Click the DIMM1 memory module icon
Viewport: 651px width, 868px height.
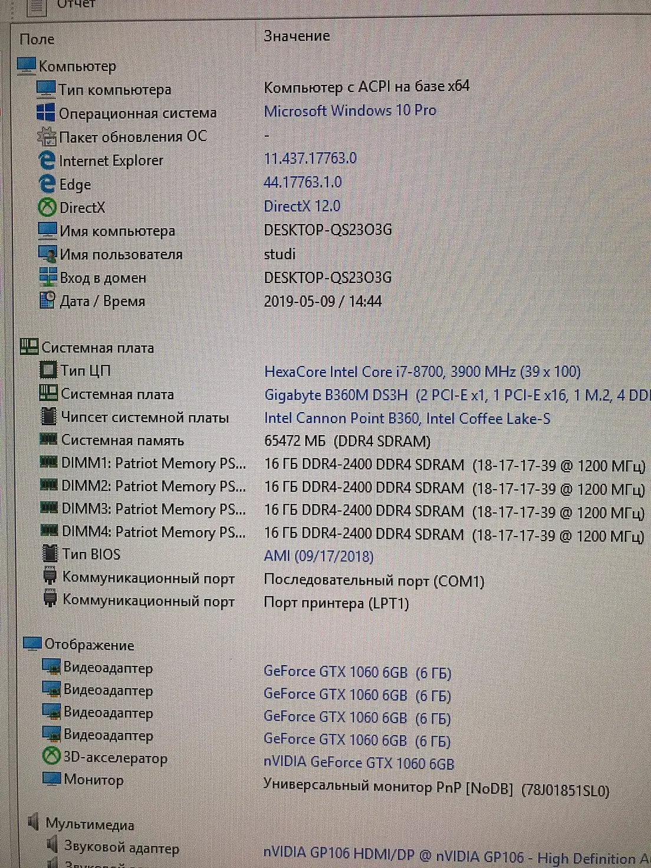coord(49,462)
